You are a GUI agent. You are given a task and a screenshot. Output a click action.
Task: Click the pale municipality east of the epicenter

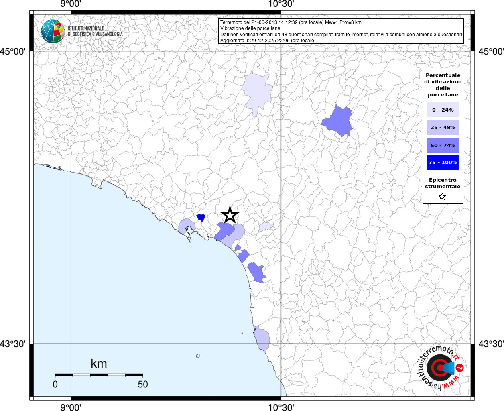(266, 227)
